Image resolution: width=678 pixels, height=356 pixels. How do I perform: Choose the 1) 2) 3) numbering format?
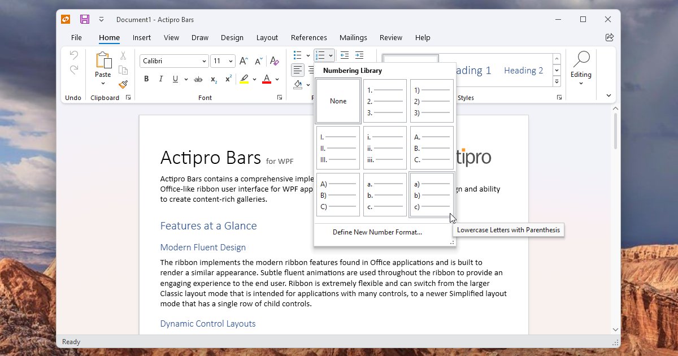[x=432, y=101]
